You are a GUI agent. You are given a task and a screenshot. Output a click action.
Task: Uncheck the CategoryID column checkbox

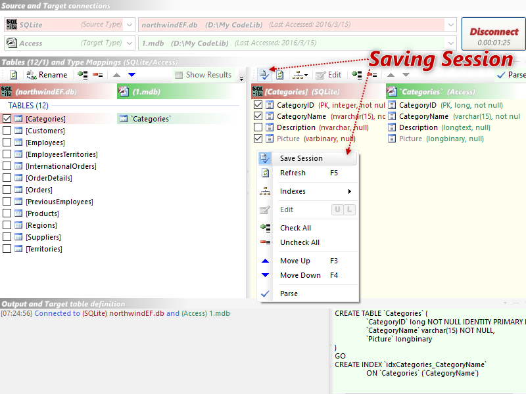pos(258,105)
